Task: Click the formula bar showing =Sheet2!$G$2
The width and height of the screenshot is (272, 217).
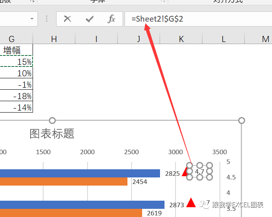Action: (x=198, y=19)
